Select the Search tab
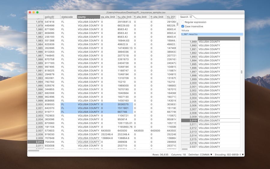Image resolution: width=270 pixels, height=169 pixels. pyautogui.click(x=184, y=17)
